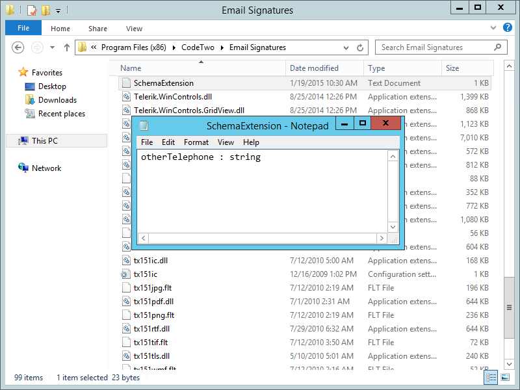Screen dimensions: 520x390
Task: Click the Up one level arrow
Action: (67, 47)
